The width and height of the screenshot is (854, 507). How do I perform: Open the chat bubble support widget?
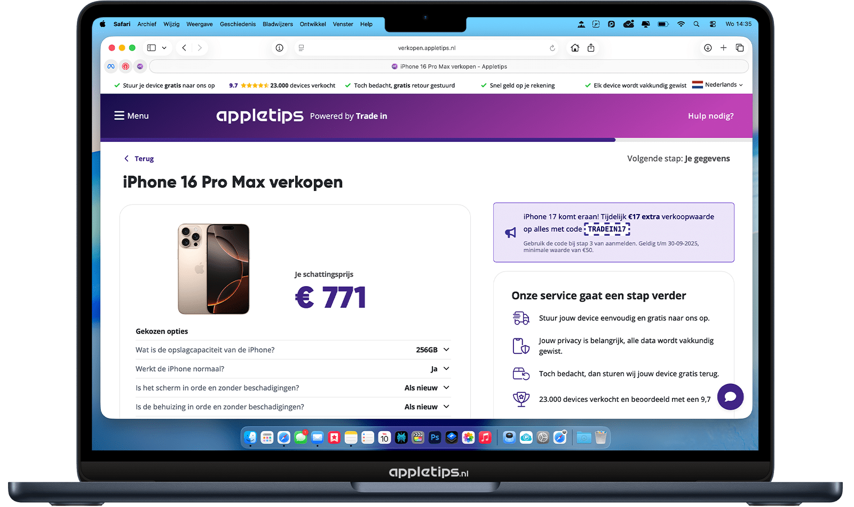730,397
